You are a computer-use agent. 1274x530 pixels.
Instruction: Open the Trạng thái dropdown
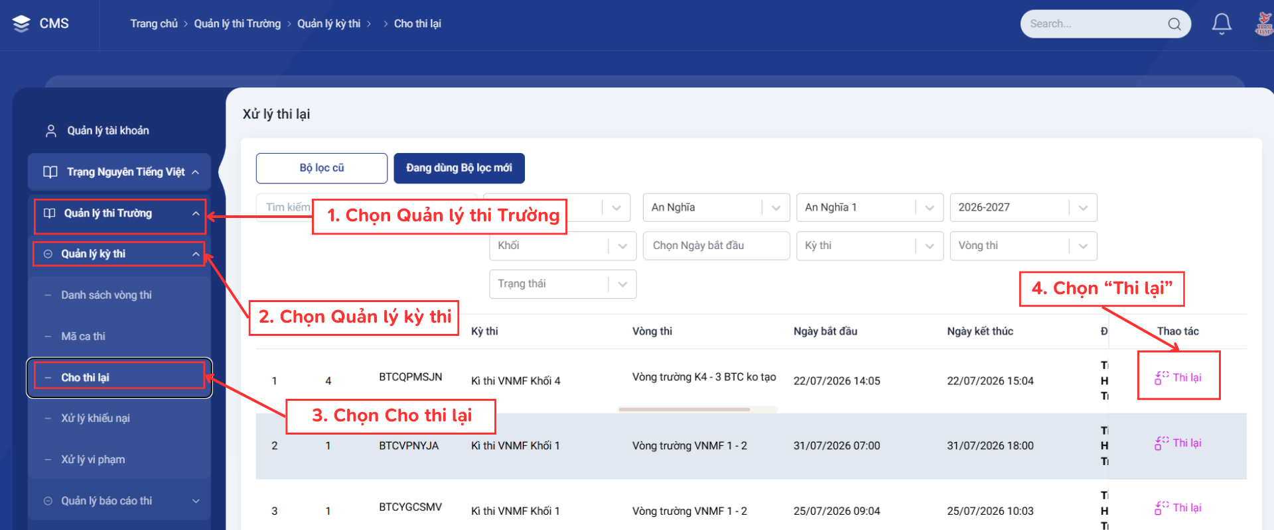[x=563, y=284]
